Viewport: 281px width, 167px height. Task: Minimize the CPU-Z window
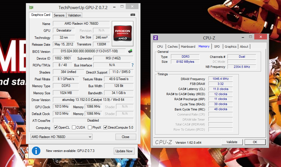pyautogui.click(x=243, y=37)
